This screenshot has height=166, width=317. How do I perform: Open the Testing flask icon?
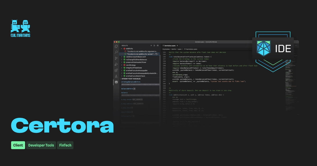click(116, 76)
